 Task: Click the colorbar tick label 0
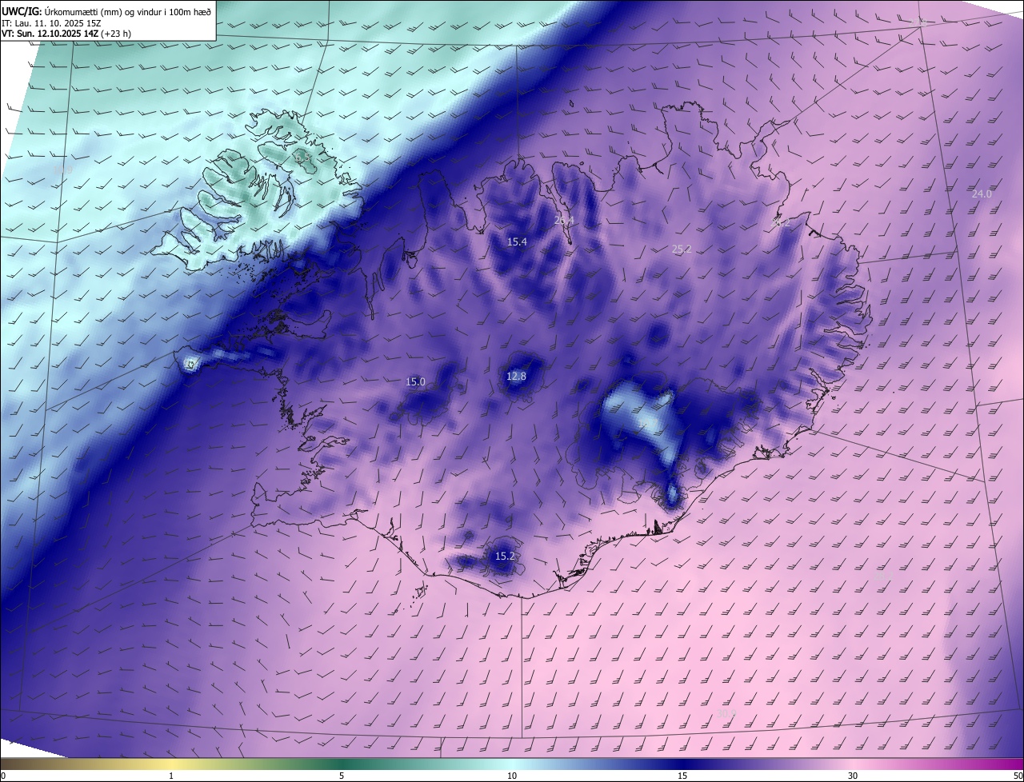(x=3, y=776)
